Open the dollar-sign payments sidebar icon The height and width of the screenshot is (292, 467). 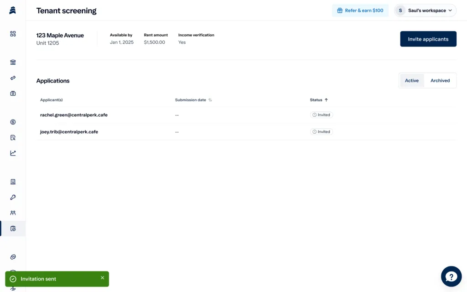(x=12, y=122)
